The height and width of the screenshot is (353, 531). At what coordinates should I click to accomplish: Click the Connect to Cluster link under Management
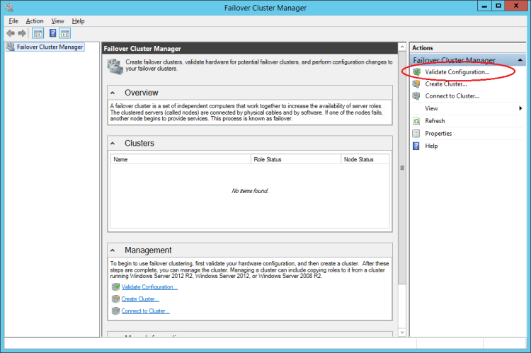[x=145, y=311]
